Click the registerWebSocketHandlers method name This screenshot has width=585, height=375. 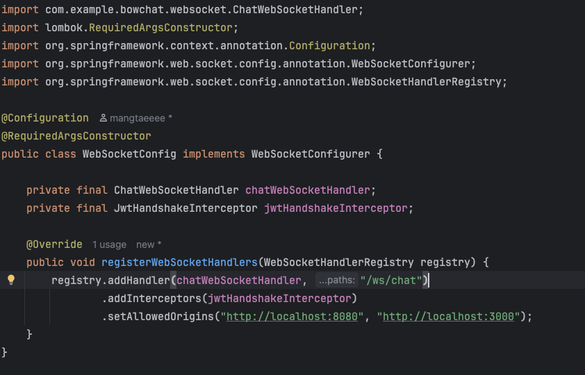point(179,262)
